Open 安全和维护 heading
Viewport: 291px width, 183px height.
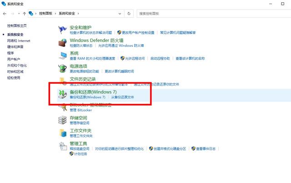80,27
